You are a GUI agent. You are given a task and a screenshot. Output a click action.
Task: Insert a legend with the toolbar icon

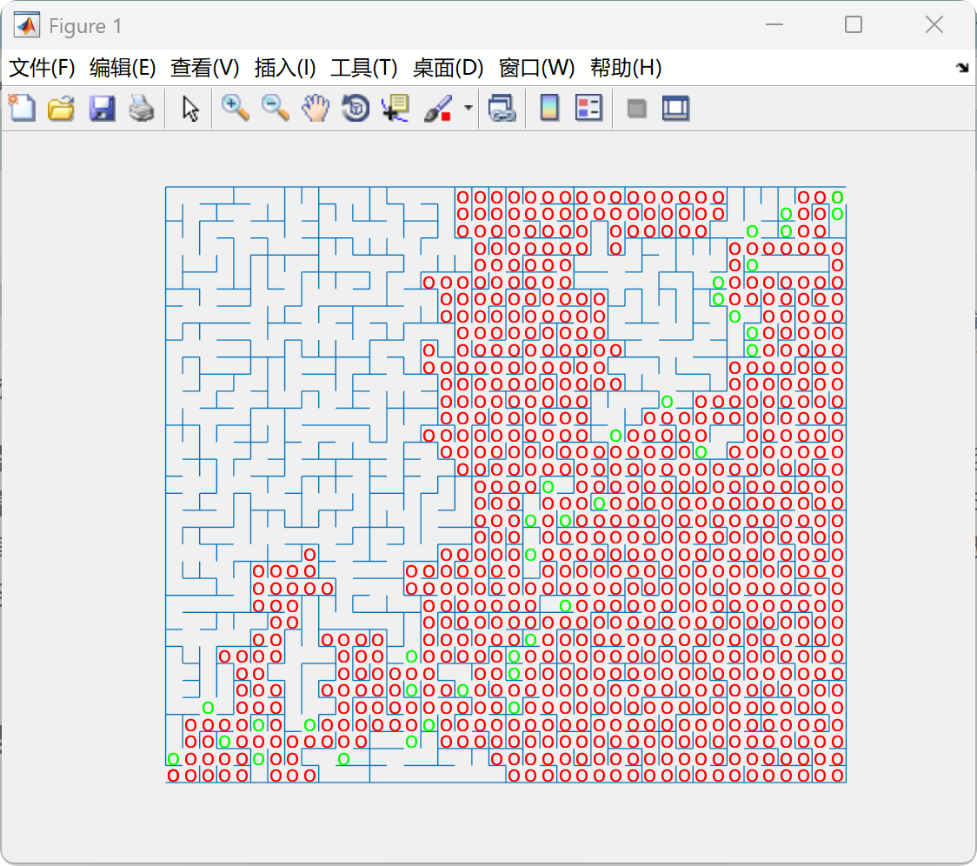pos(588,109)
